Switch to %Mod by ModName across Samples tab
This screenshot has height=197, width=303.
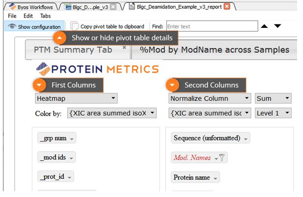coord(214,50)
